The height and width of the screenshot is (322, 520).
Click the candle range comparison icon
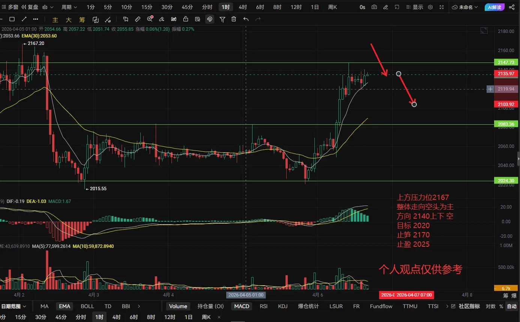[x=174, y=19]
